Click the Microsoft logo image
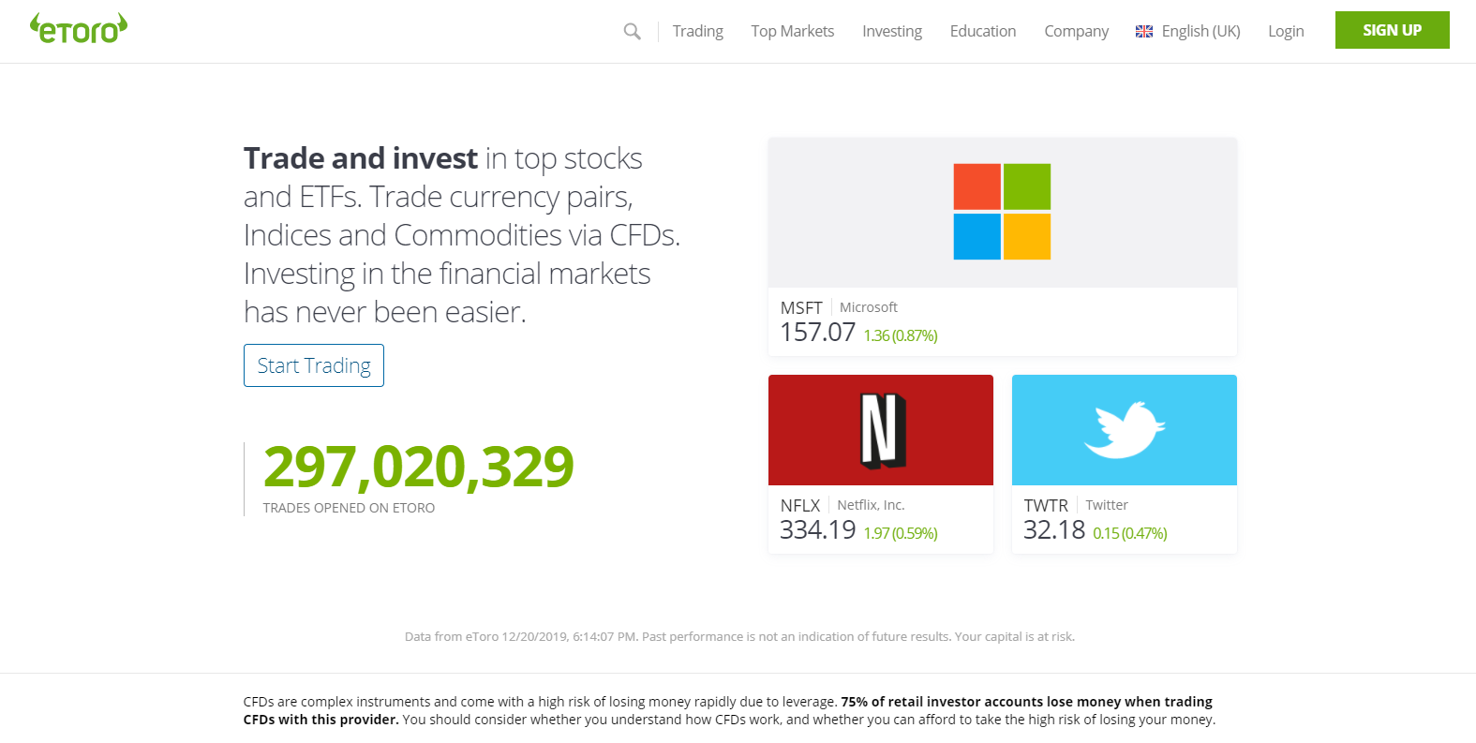Viewport: 1476px width, 743px height. (1002, 212)
